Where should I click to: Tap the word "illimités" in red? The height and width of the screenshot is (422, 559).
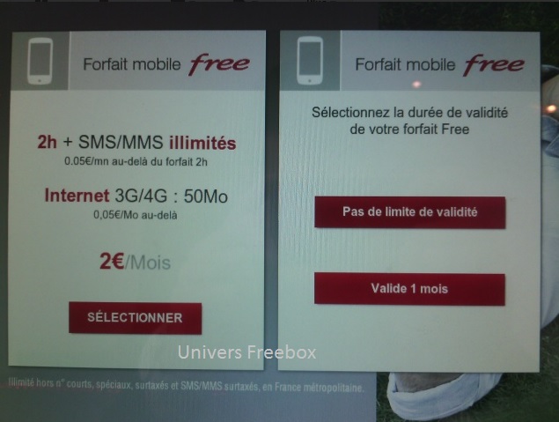pyautogui.click(x=202, y=143)
